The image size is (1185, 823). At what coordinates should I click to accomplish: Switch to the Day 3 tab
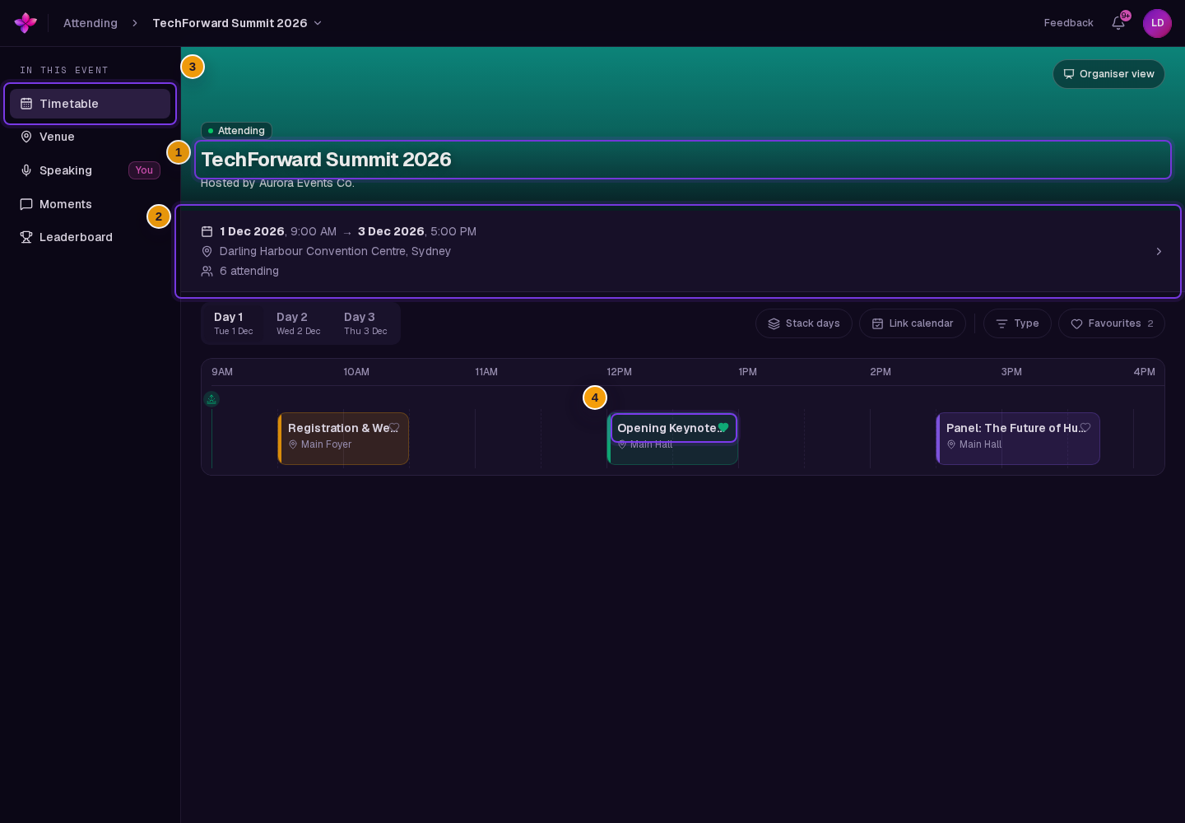point(365,323)
